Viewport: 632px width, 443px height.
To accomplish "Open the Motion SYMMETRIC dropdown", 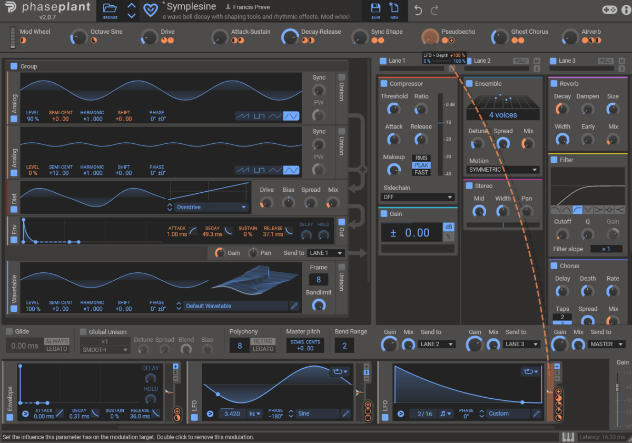I will pos(503,170).
